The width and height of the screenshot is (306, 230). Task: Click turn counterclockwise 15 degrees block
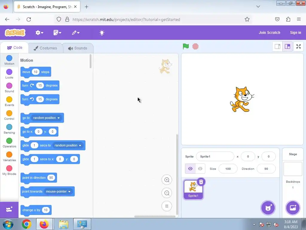[x=25, y=99]
